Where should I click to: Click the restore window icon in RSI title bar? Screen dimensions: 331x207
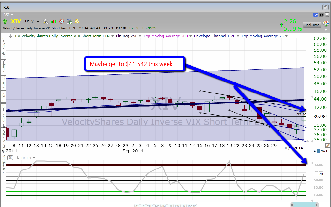coord(325,7)
